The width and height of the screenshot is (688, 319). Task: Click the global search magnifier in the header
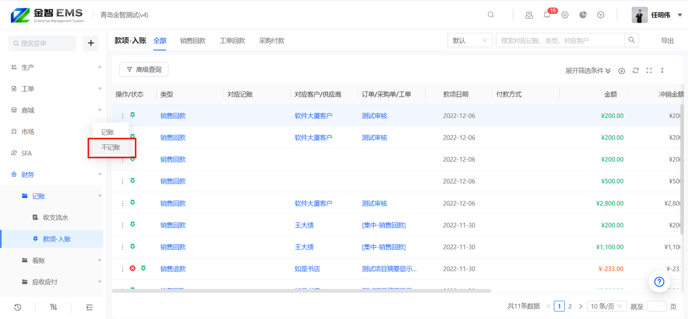click(x=491, y=15)
